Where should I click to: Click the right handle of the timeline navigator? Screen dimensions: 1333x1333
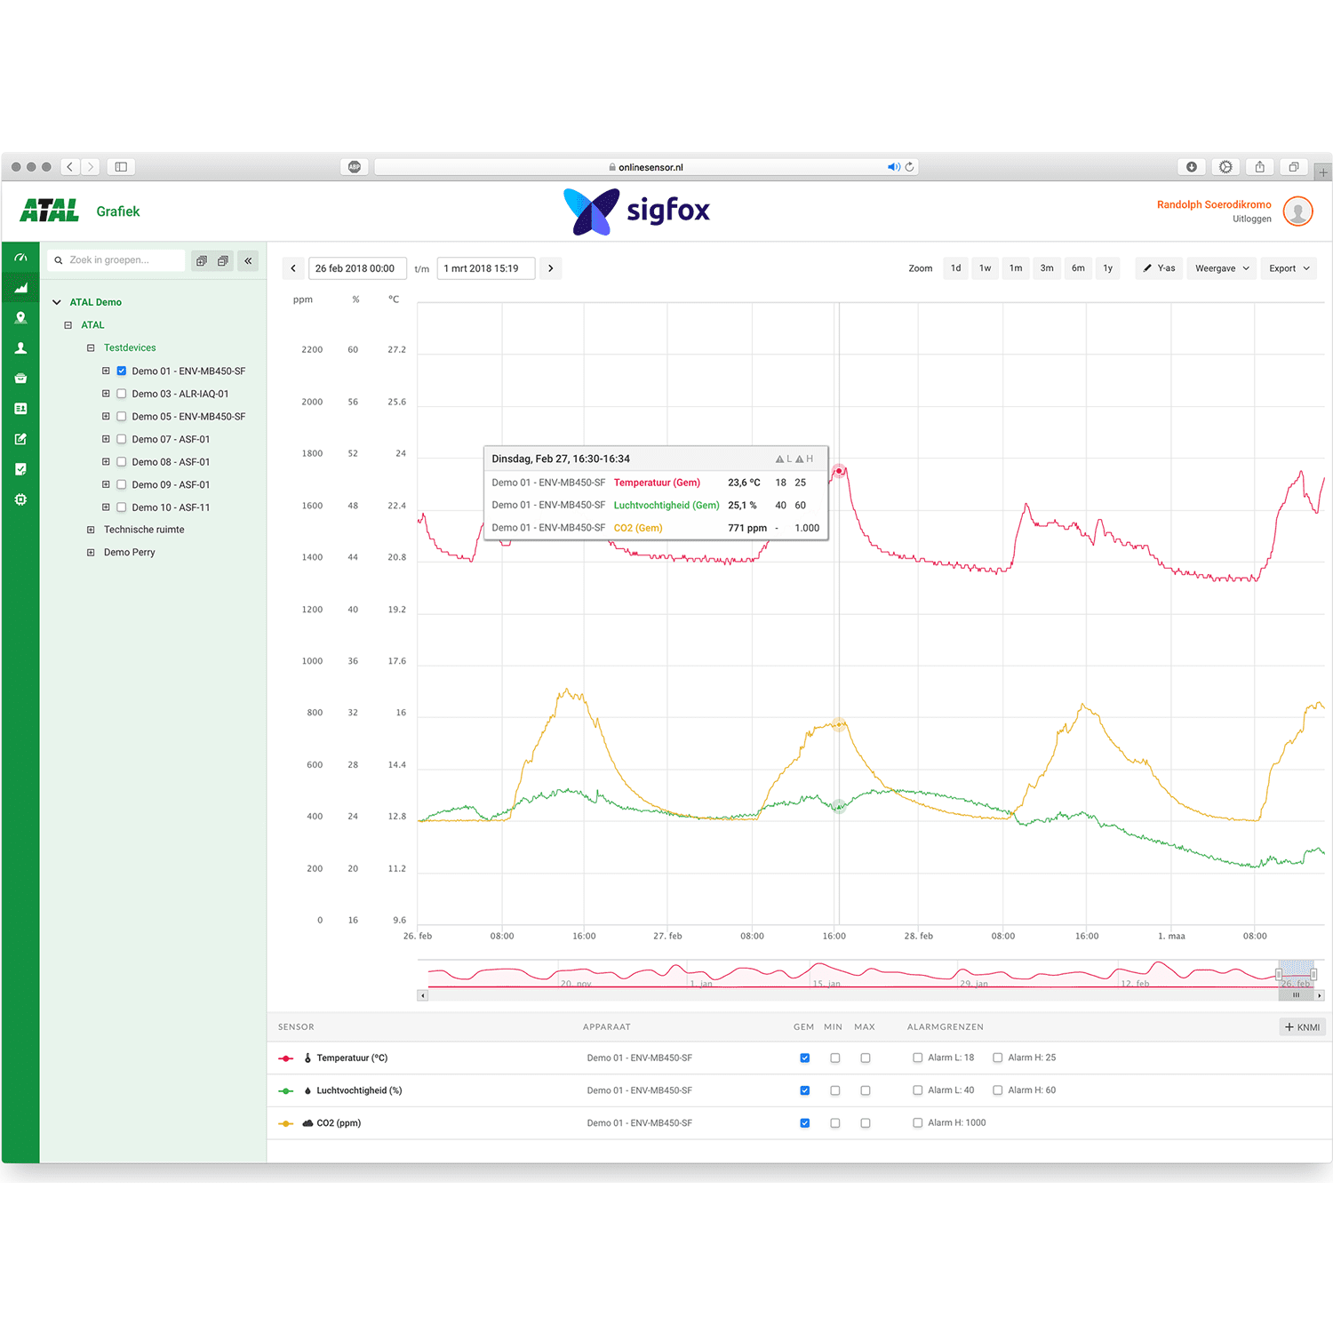(1313, 975)
